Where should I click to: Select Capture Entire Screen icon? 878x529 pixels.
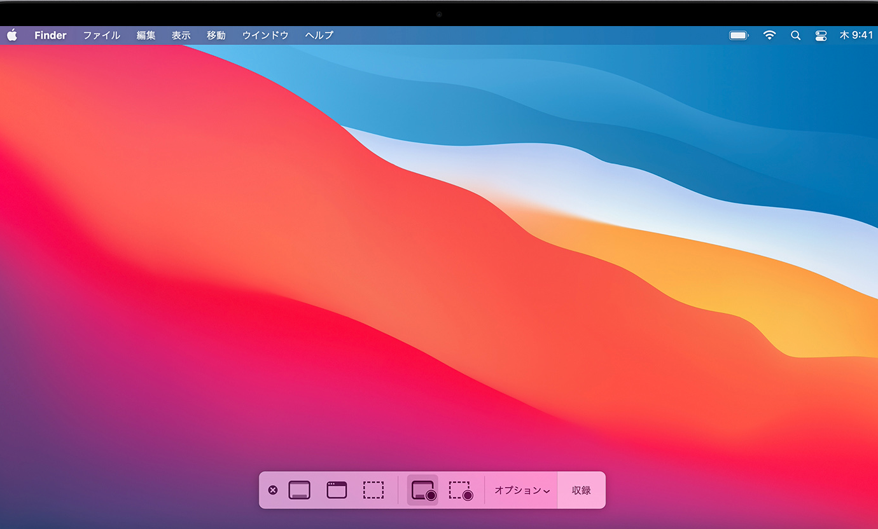(300, 490)
